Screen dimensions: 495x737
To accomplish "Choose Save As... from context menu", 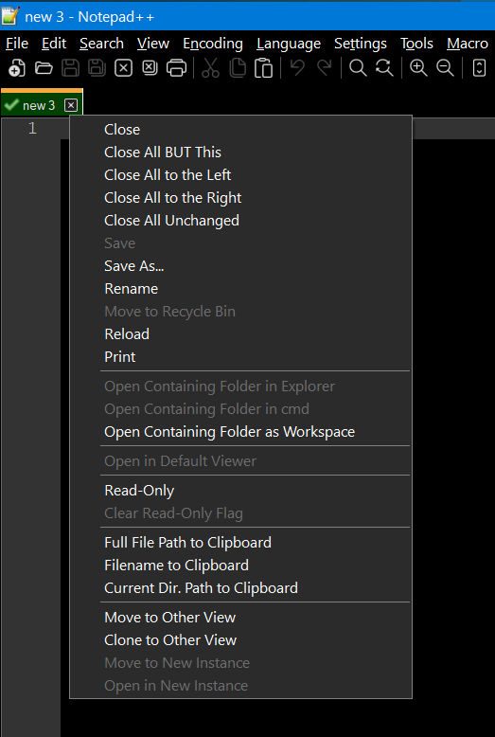I will coord(241,266).
